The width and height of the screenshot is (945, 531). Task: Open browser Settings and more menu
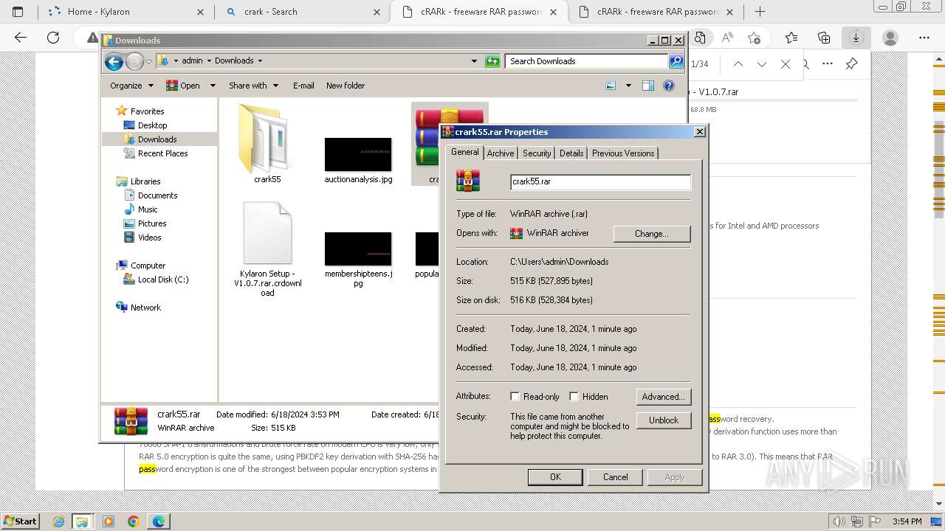coord(924,38)
